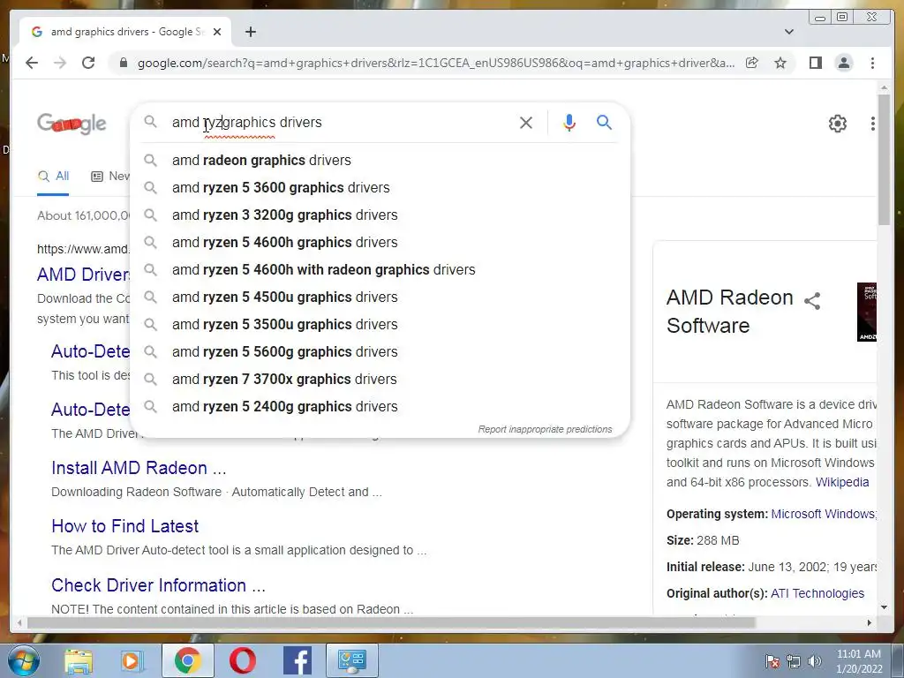Image resolution: width=904 pixels, height=678 pixels.
Task: Open Facebook taskbar icon
Action: pos(298,661)
